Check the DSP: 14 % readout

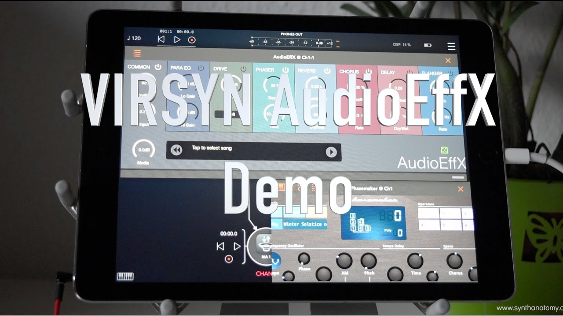402,45
